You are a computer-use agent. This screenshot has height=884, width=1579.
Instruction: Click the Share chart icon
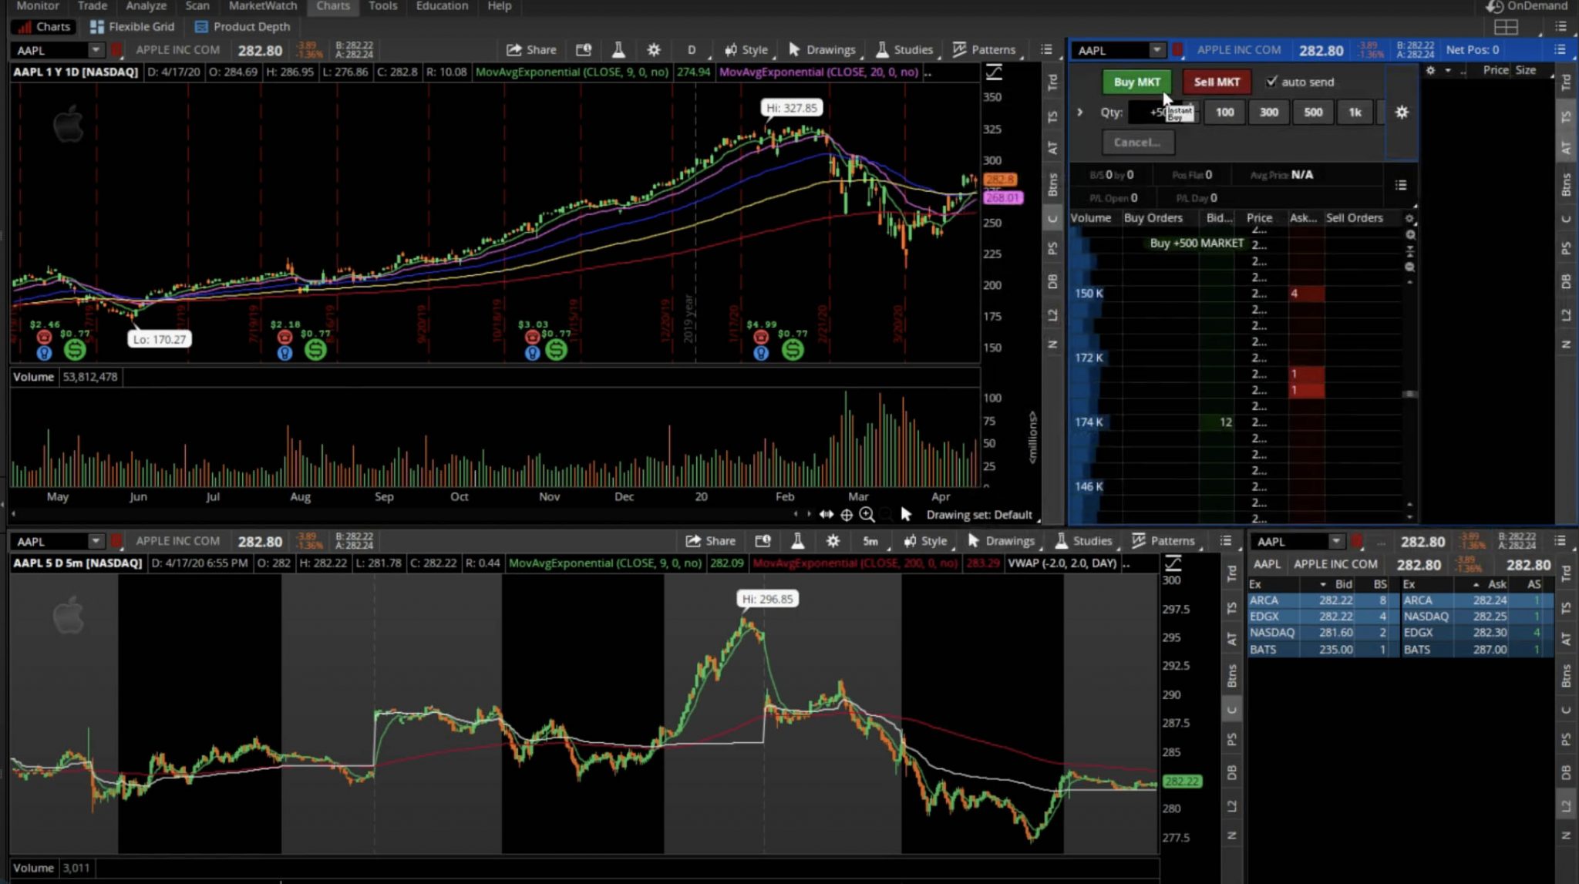[531, 50]
